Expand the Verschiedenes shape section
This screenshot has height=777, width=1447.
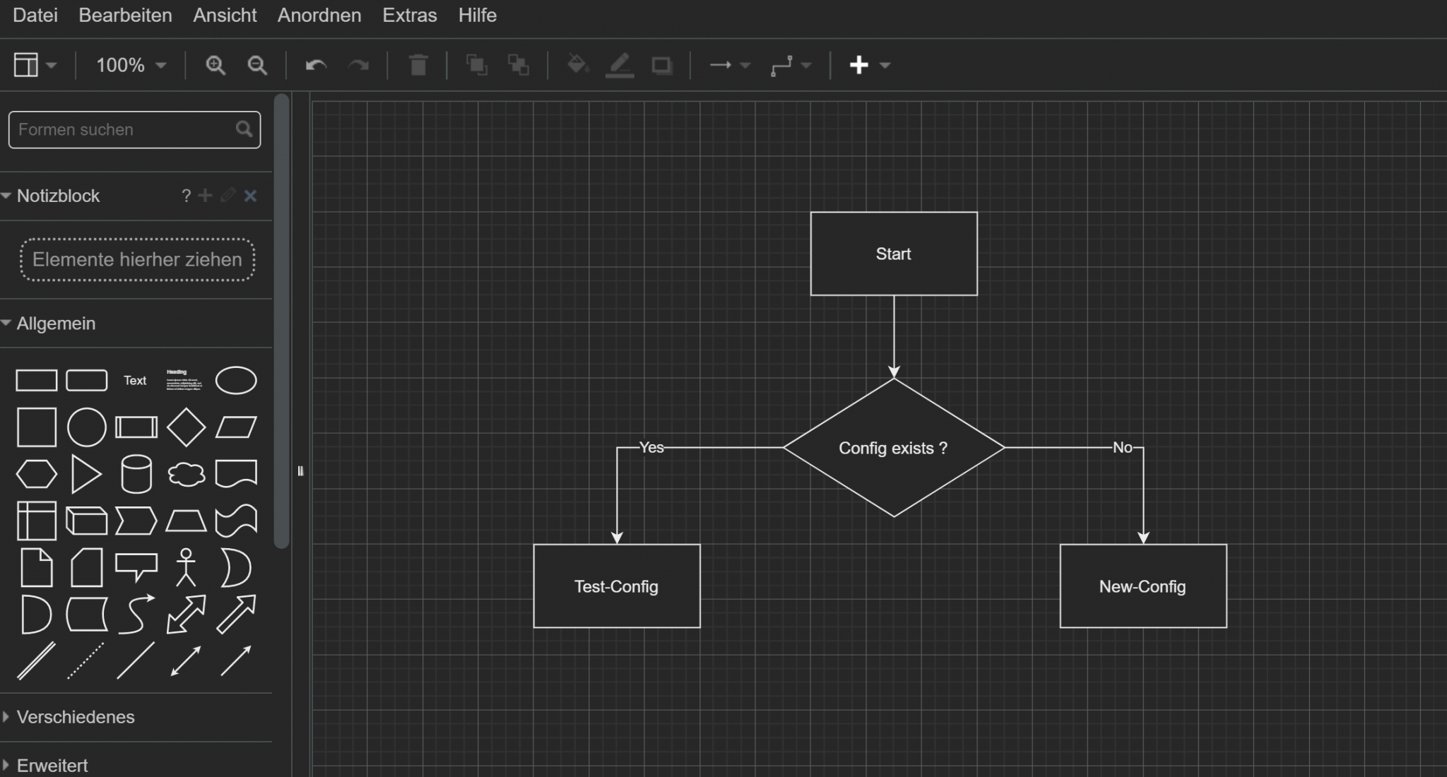pos(76,717)
